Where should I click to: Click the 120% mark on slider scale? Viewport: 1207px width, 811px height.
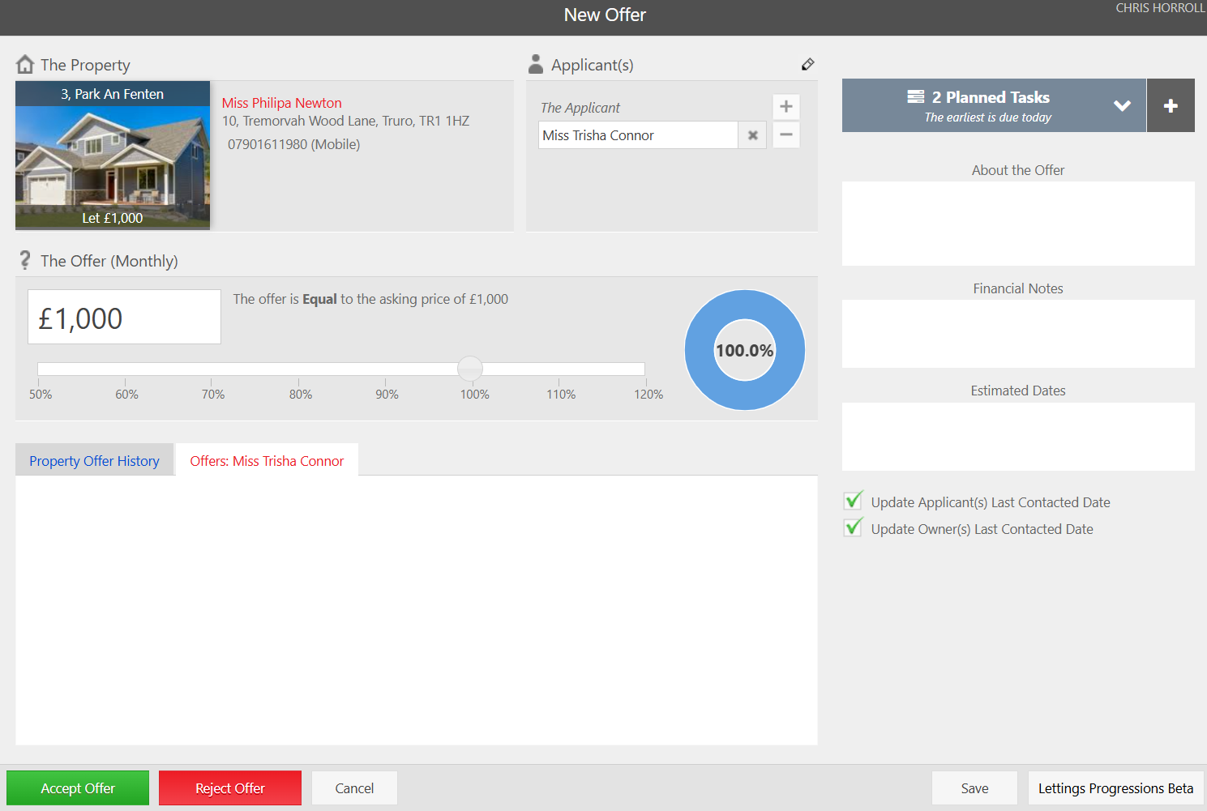click(x=648, y=394)
